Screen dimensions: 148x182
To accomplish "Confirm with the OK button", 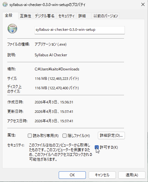I will (72, 175).
